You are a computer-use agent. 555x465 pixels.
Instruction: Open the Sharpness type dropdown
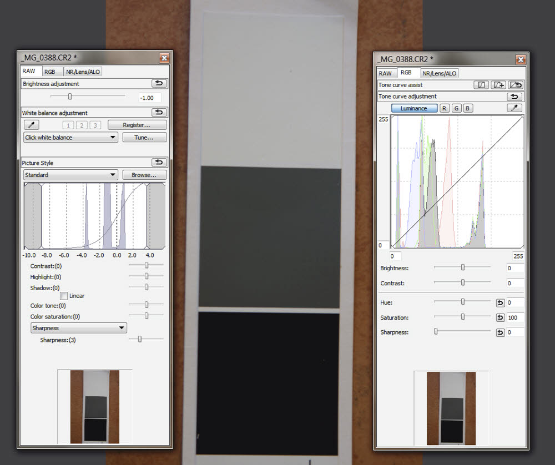click(x=79, y=328)
